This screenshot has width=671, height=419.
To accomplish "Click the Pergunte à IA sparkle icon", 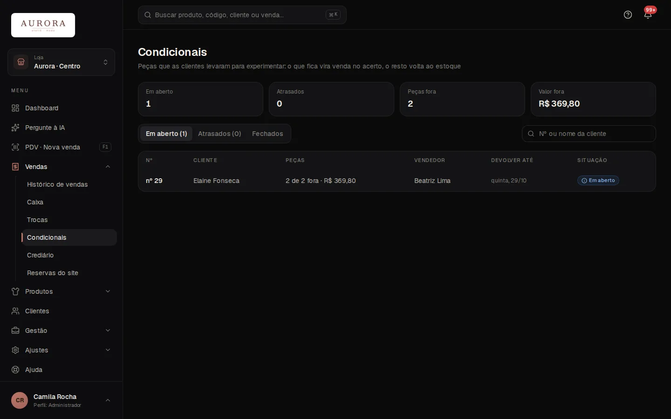I will tap(15, 128).
